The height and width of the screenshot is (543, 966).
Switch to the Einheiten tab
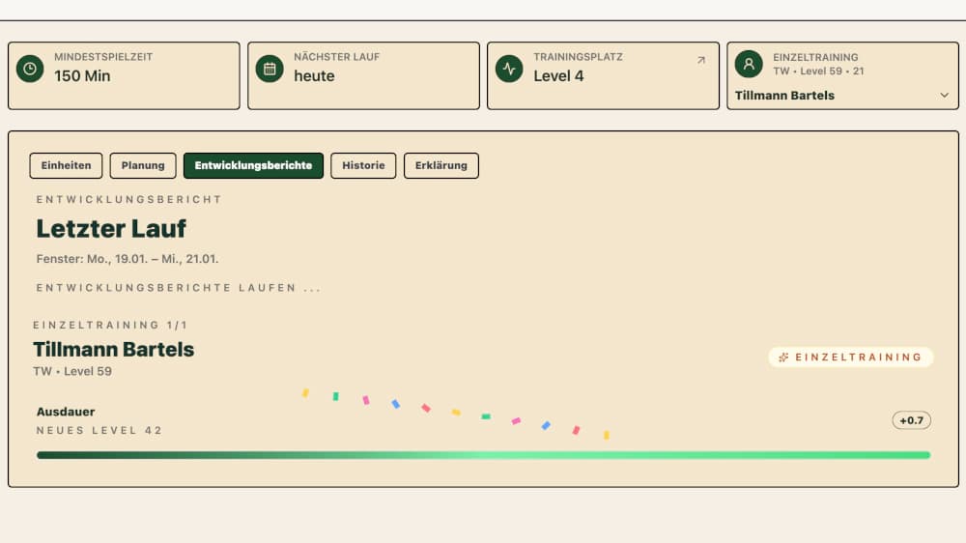click(x=66, y=165)
